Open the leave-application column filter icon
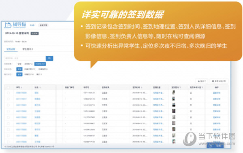This screenshot has height=153, width=243. click(x=202, y=88)
